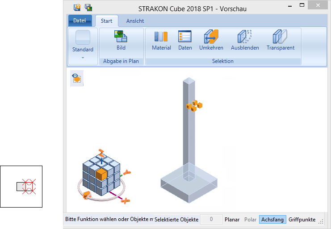Click Ausblenden to hide selected objects
Viewport: 331px width, 229px height.
[245, 40]
